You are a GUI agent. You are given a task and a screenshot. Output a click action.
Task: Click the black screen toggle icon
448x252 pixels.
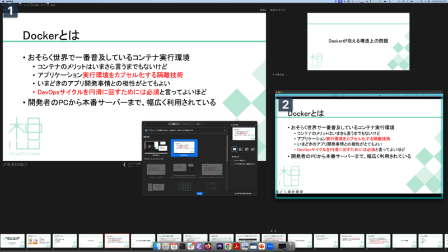21,165
